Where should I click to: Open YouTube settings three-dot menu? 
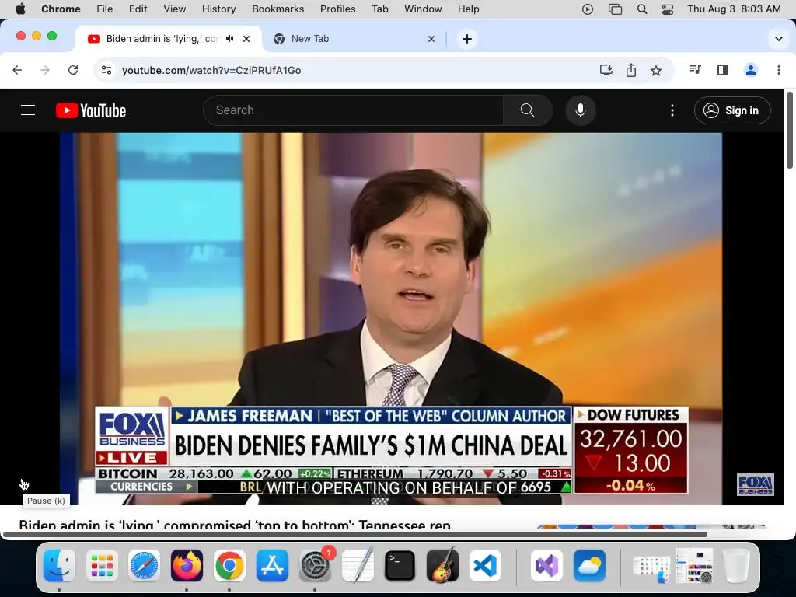(x=672, y=110)
